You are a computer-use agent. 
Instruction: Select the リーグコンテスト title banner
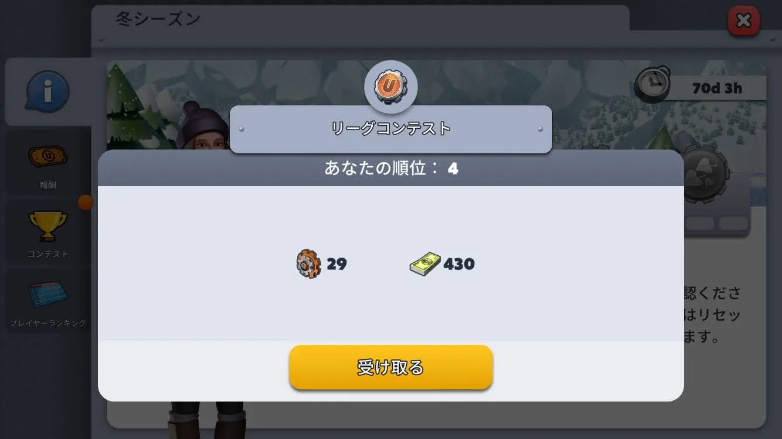click(x=390, y=129)
